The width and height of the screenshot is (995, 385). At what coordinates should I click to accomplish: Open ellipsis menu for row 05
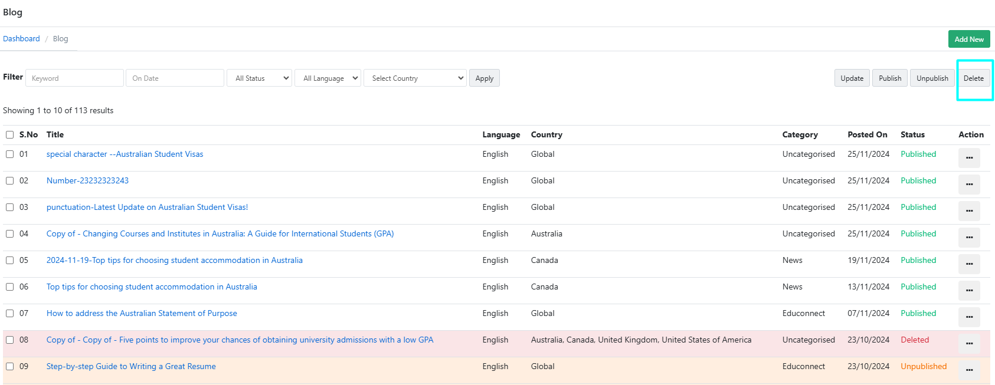969,264
